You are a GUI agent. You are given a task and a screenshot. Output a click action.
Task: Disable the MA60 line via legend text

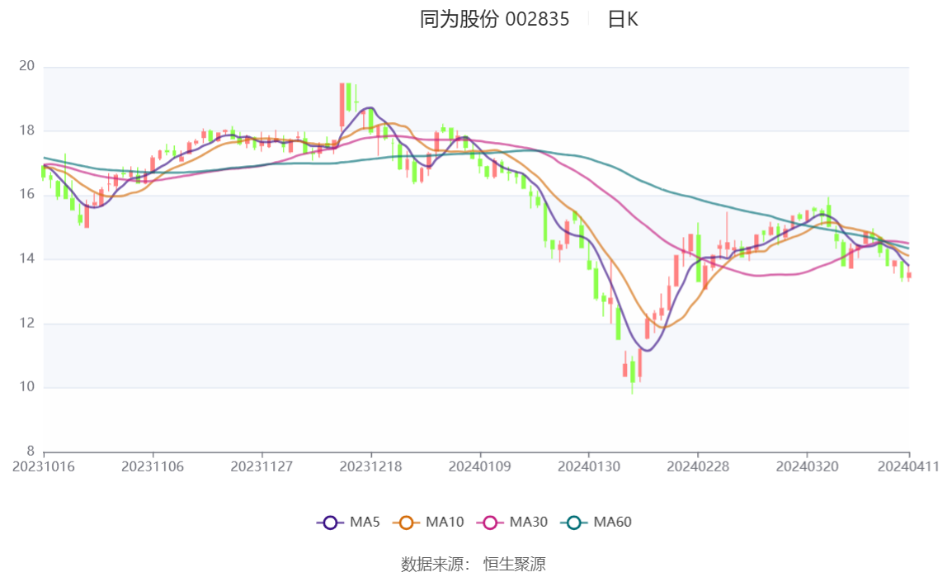[x=613, y=523]
